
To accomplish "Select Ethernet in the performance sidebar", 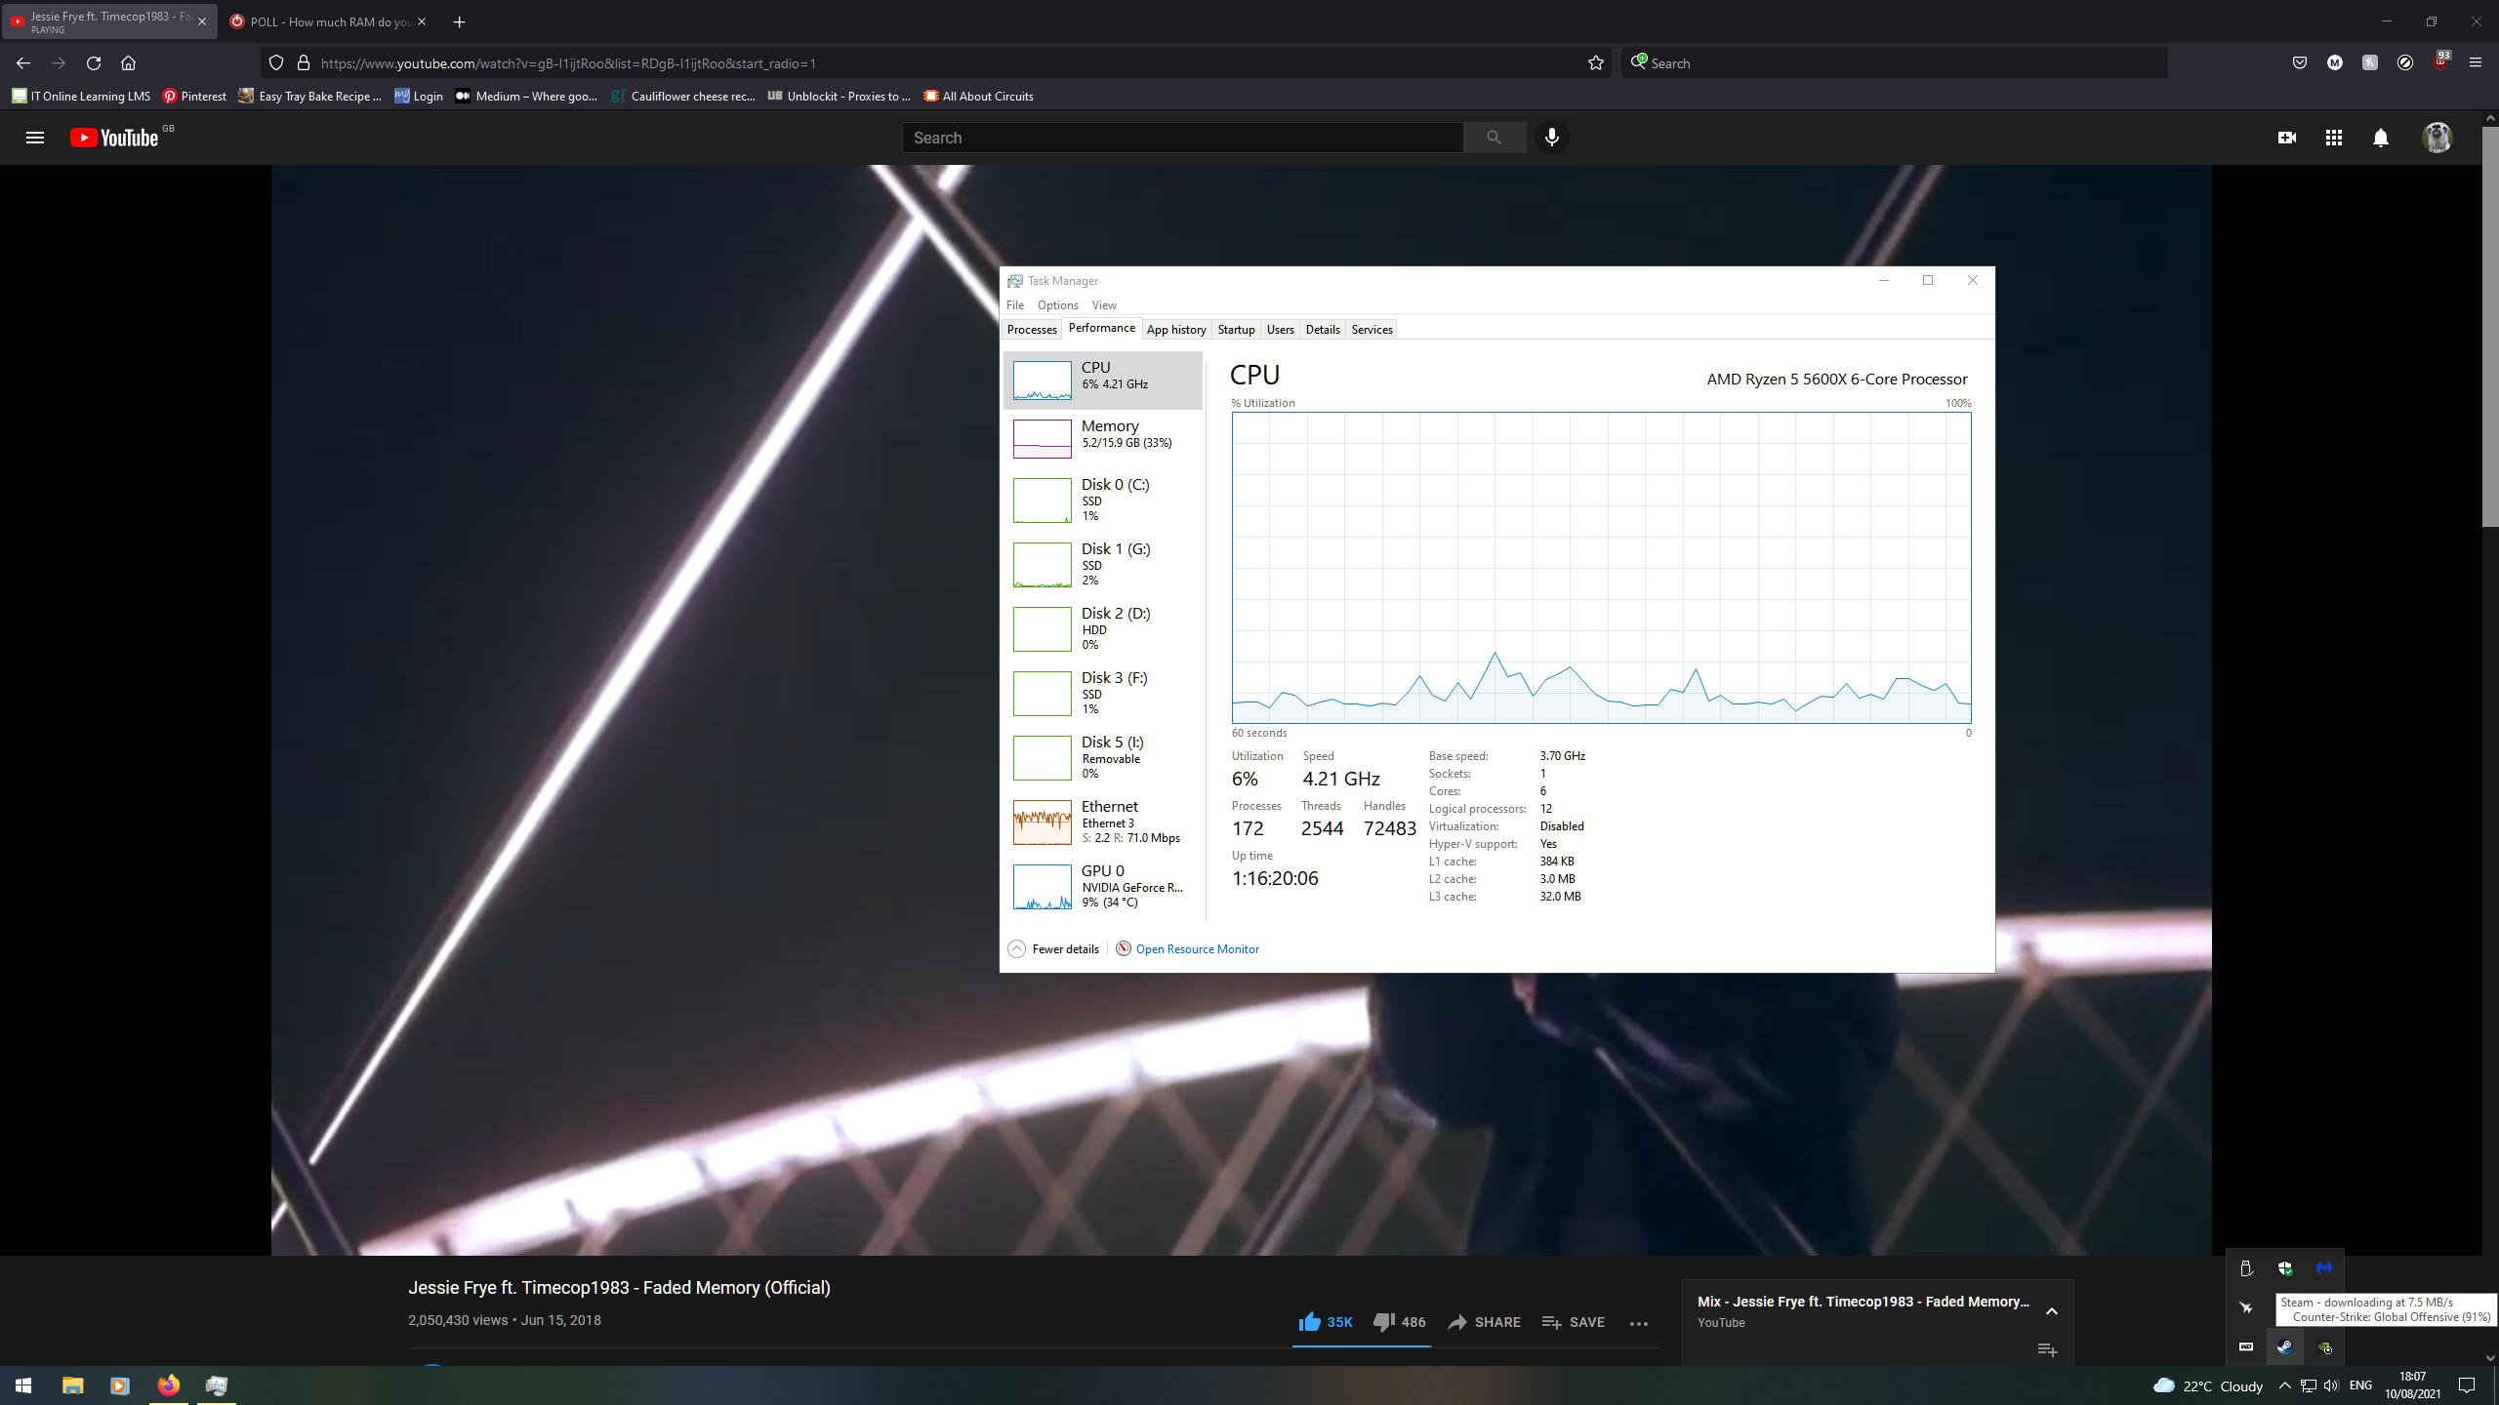I will coord(1103,822).
